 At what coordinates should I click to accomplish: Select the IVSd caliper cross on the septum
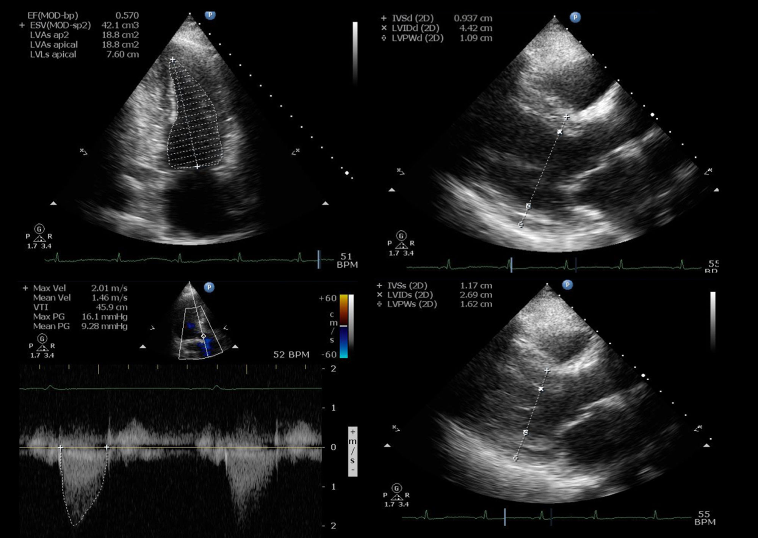(566, 117)
